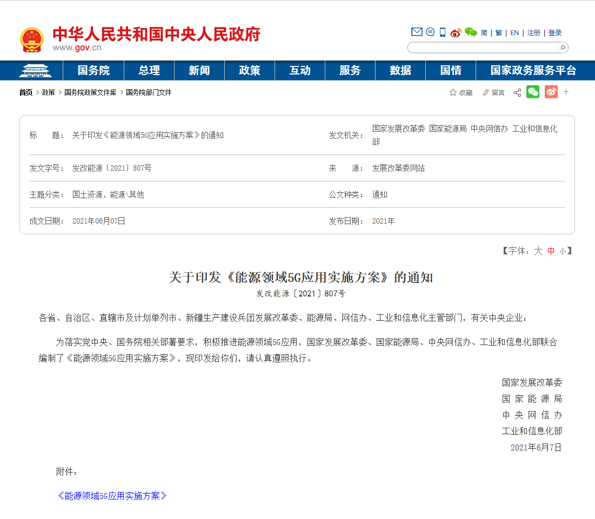Switch to the 新闻 section in the menu
Viewport: 595px width, 519px height.
coord(199,70)
